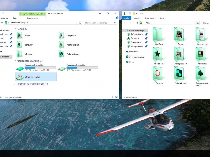The image size is (210, 157).
Task: Click the back arrow in New window
Action: point(125,23)
